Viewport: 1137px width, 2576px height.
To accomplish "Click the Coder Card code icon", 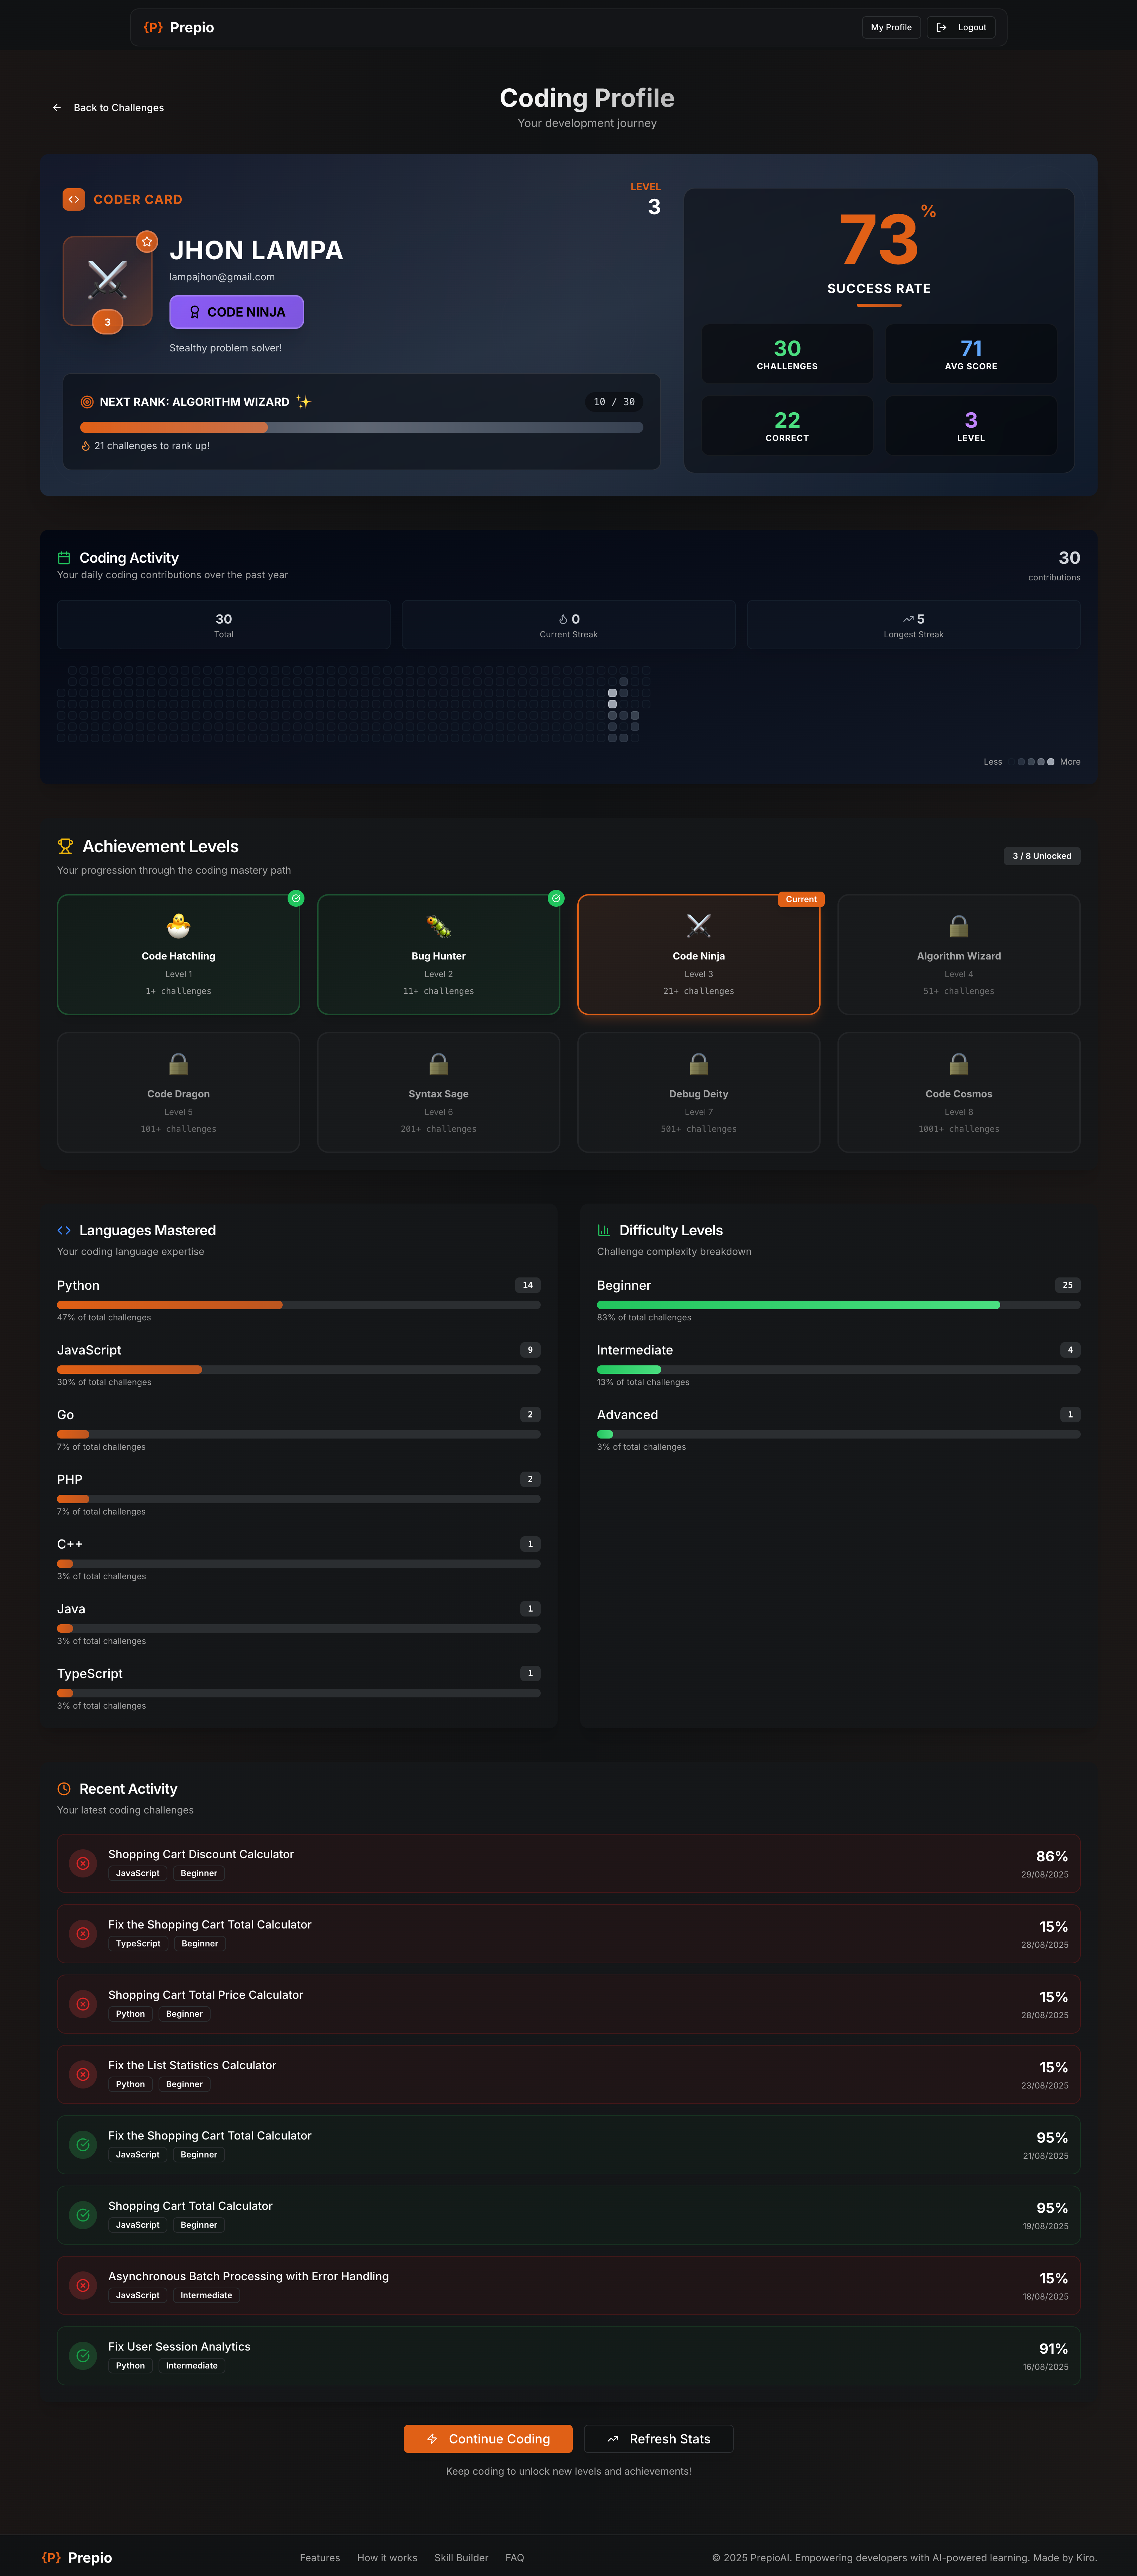I will (74, 199).
